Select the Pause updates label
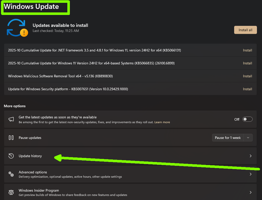The image size is (262, 200). pos(30,138)
